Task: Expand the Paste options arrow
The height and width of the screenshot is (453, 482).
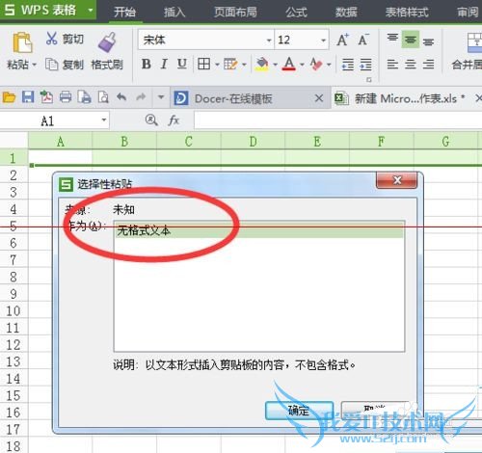Action: tap(34, 65)
